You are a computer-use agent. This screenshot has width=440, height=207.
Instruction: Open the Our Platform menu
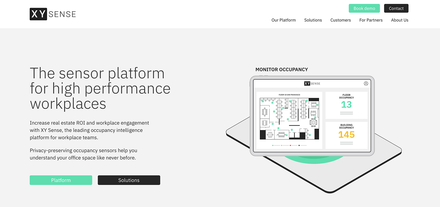click(284, 20)
